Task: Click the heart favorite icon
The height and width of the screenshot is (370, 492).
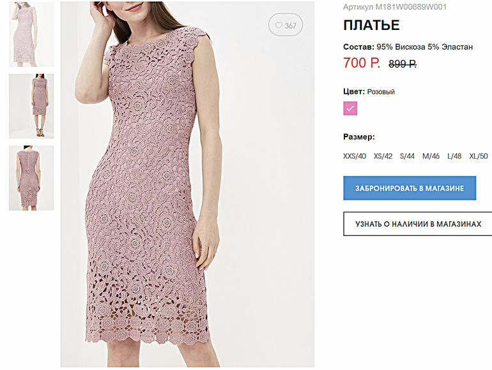Action: [x=279, y=26]
